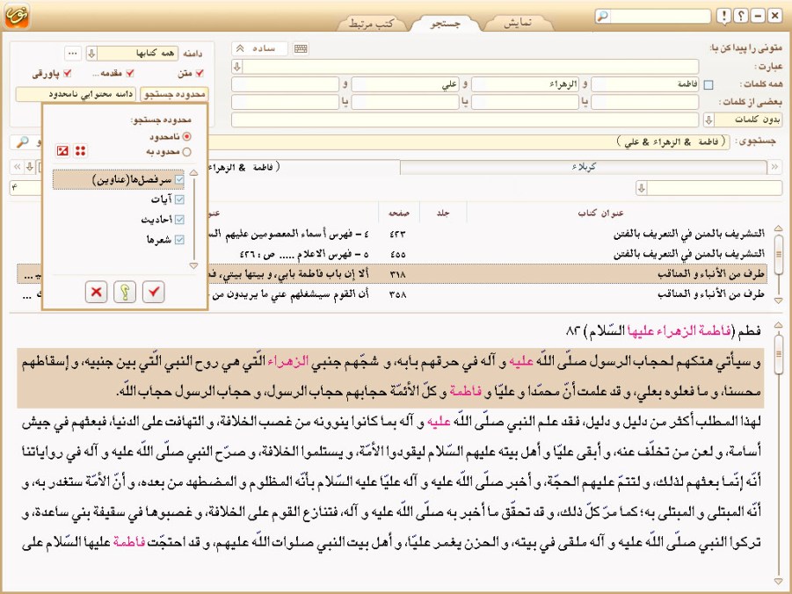Select all items with the red four-dots icon
Viewport: 792px width, 594px height.
[80, 150]
